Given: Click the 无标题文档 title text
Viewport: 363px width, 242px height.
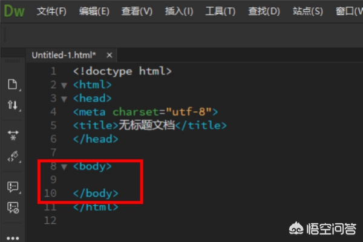Looking at the screenshot, I should pyautogui.click(x=147, y=125).
